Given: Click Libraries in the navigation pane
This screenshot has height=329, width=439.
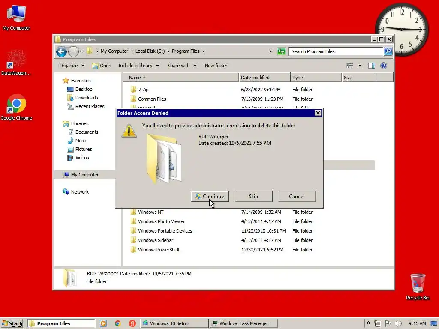Looking at the screenshot, I should [x=79, y=123].
